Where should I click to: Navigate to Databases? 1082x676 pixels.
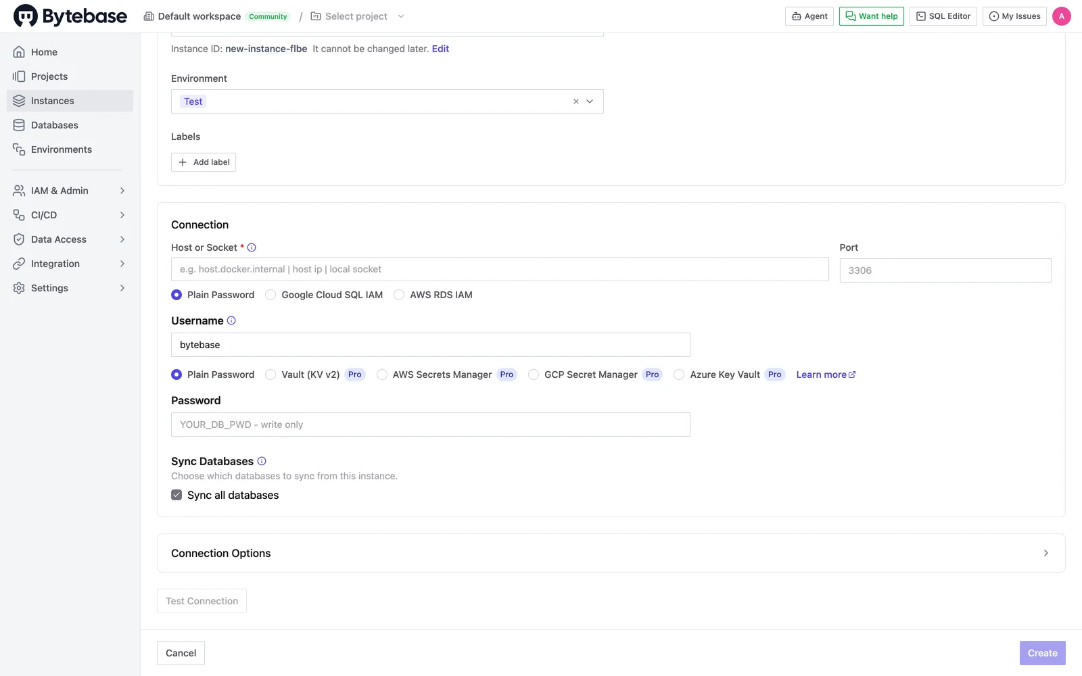[70, 125]
